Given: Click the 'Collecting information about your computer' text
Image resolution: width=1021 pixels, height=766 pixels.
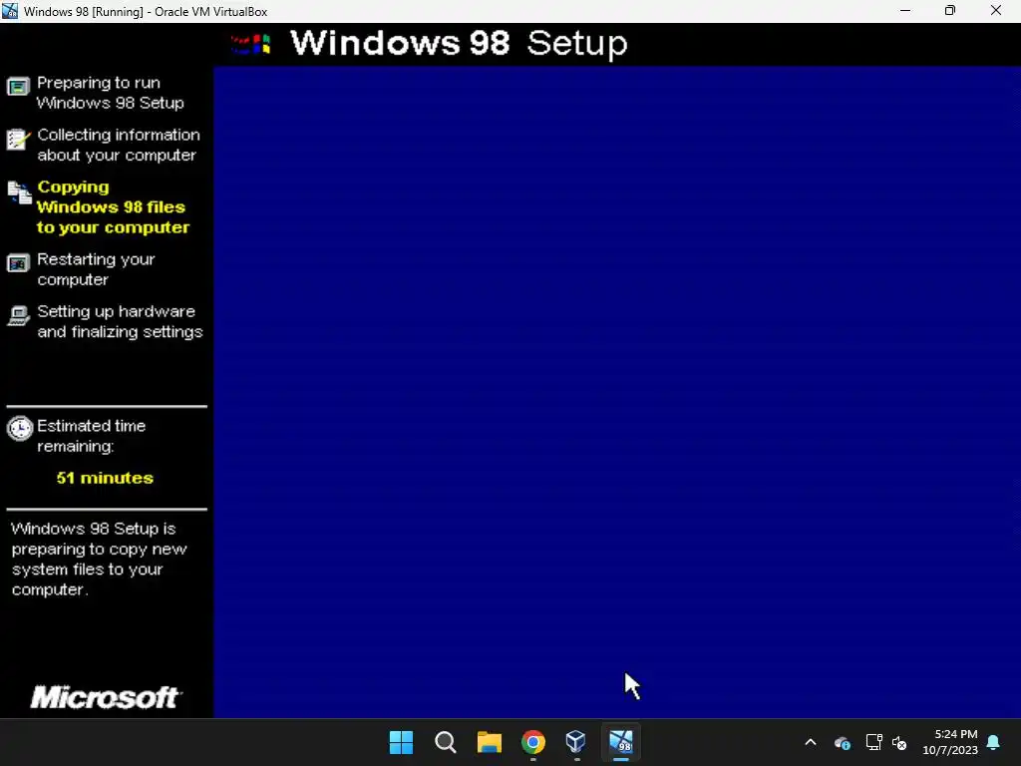Looking at the screenshot, I should tap(119, 145).
